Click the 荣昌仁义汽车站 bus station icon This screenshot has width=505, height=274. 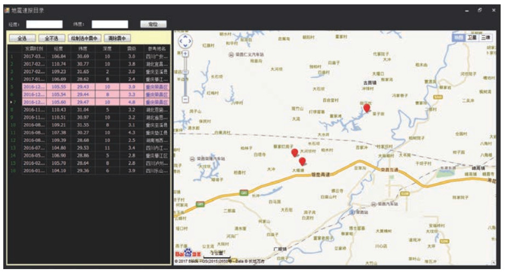pos(231,55)
